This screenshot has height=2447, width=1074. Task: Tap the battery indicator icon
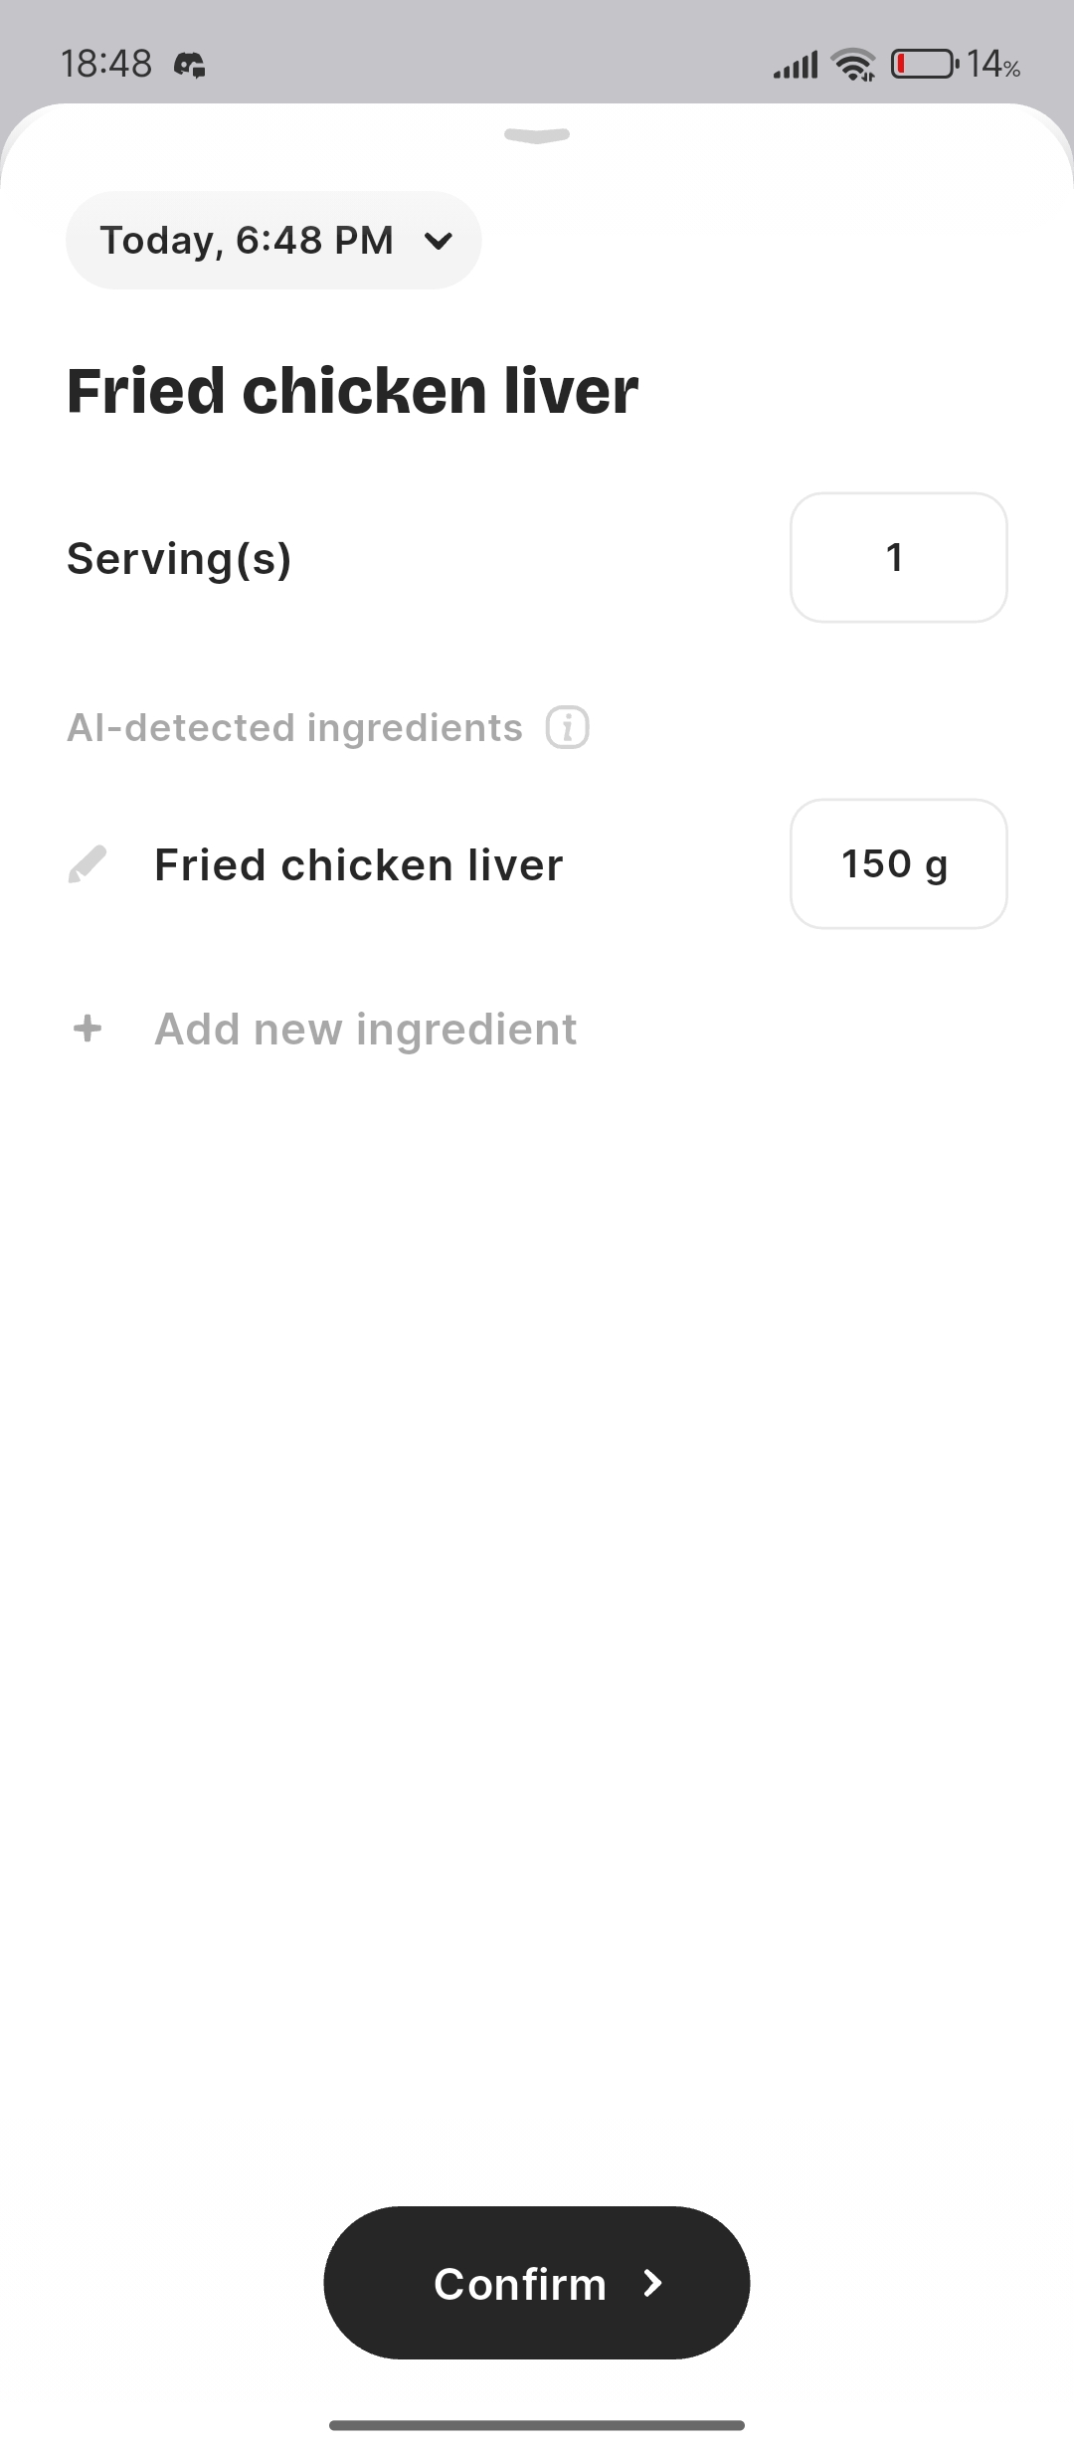924,65
